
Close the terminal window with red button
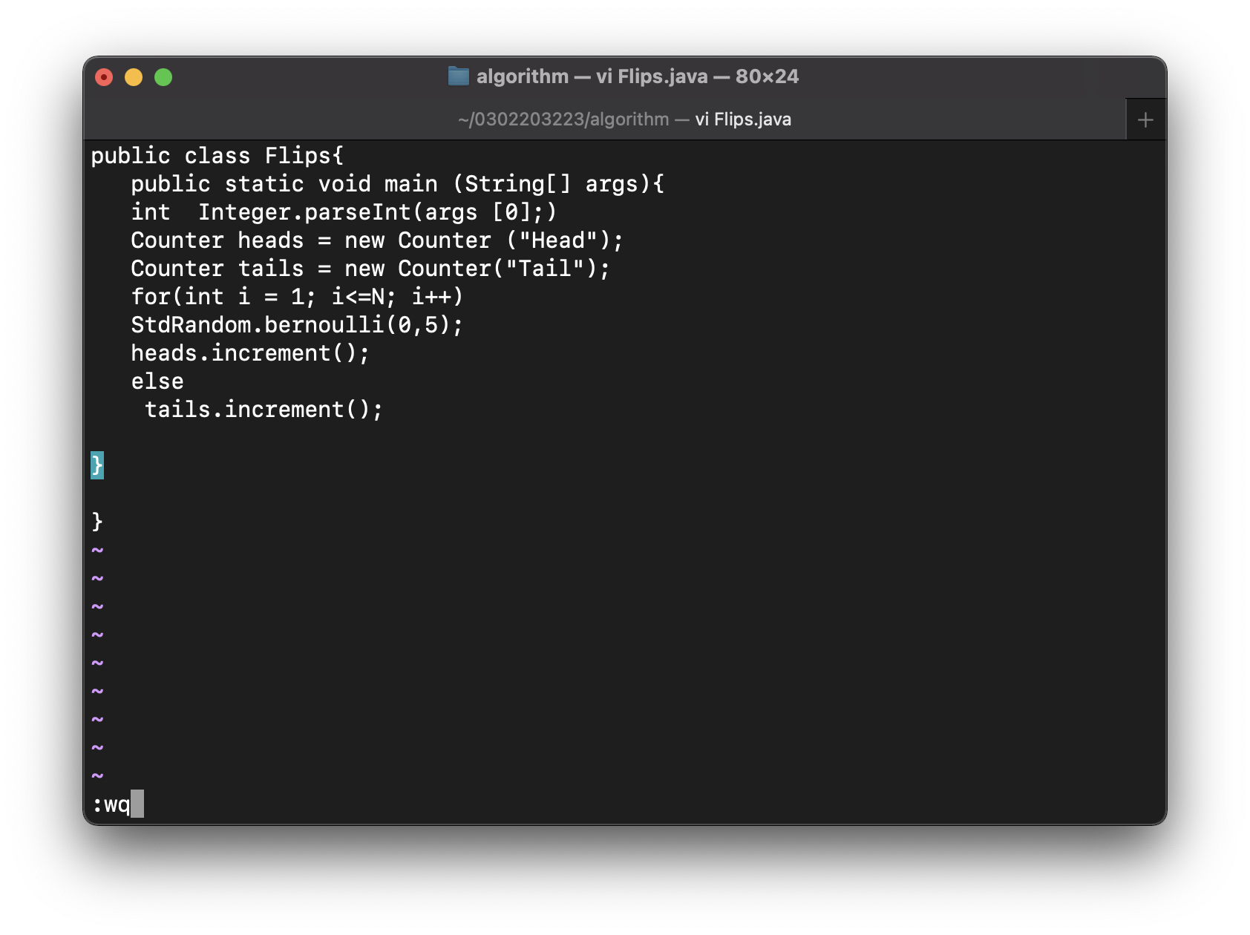(x=104, y=77)
